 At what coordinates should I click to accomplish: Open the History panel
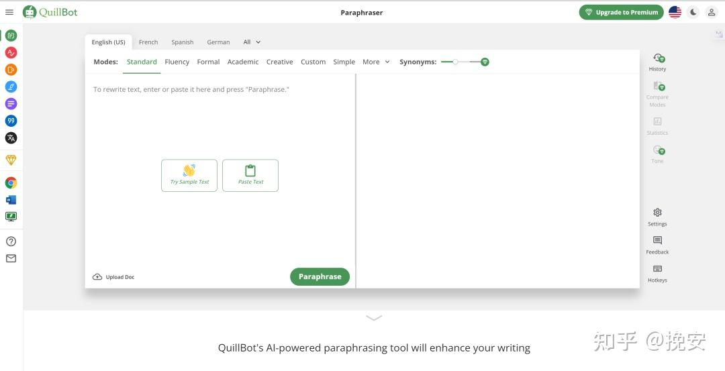[x=657, y=62]
